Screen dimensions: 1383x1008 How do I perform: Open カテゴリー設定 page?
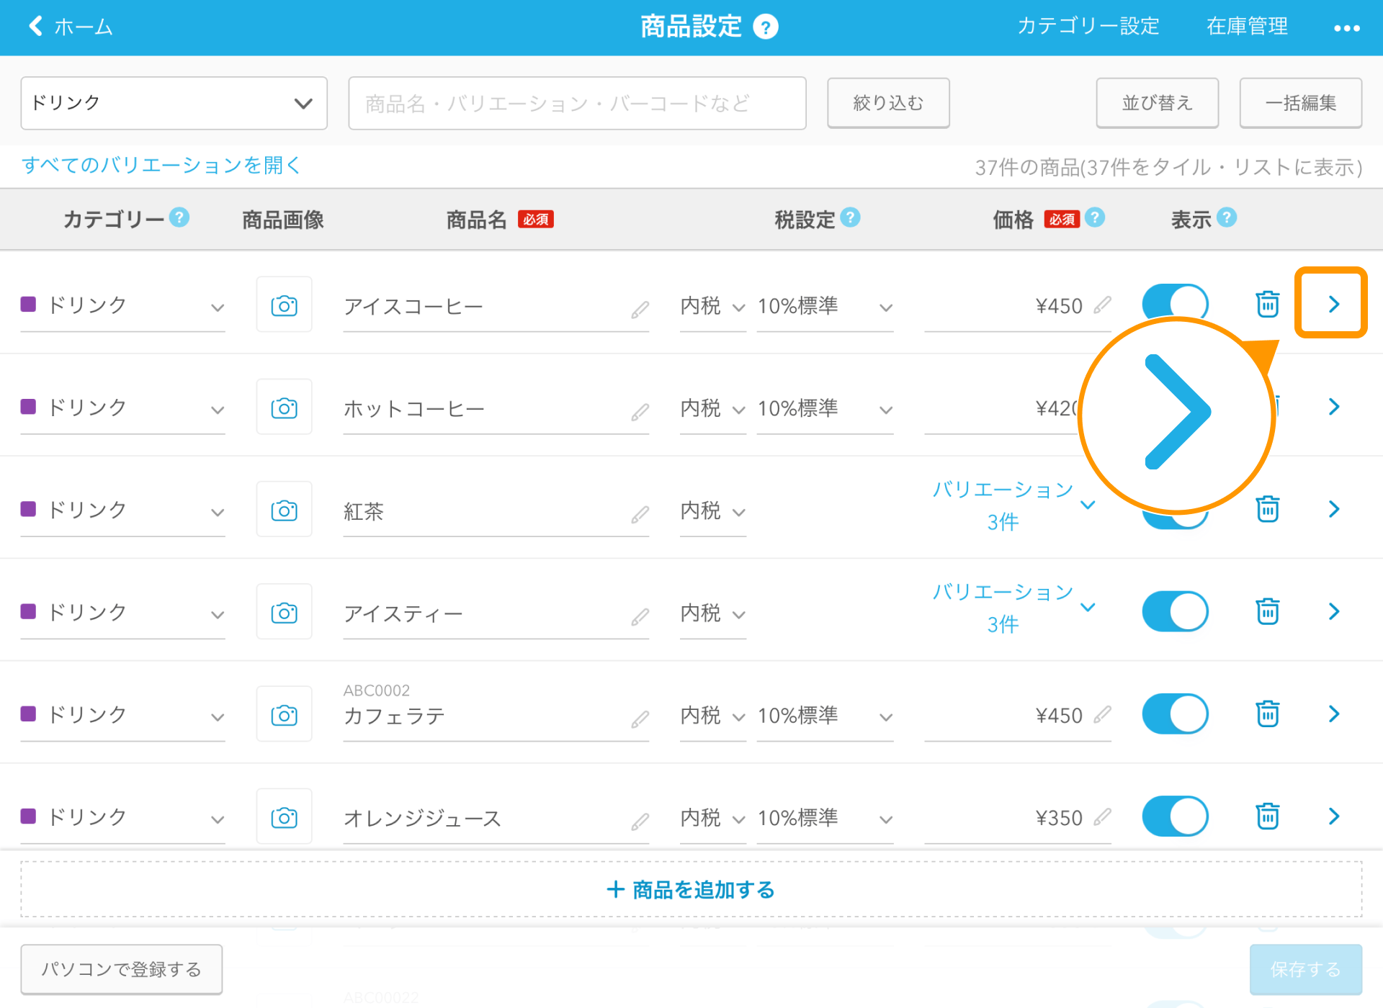point(1088,27)
